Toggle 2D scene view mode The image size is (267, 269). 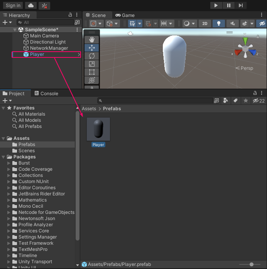[204, 24]
